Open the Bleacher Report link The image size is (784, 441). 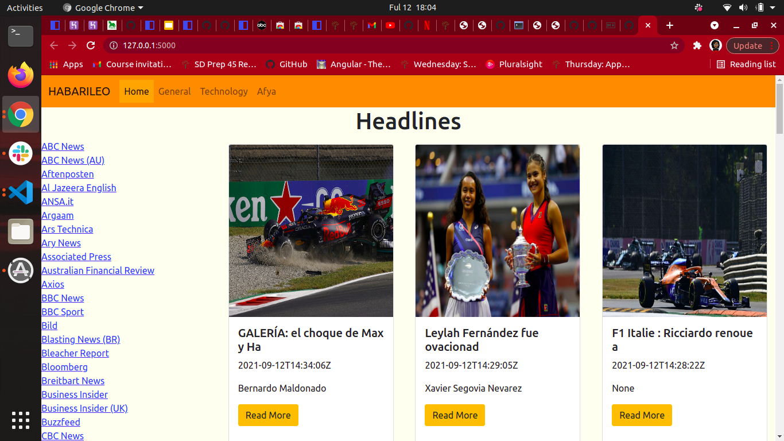[x=75, y=353]
